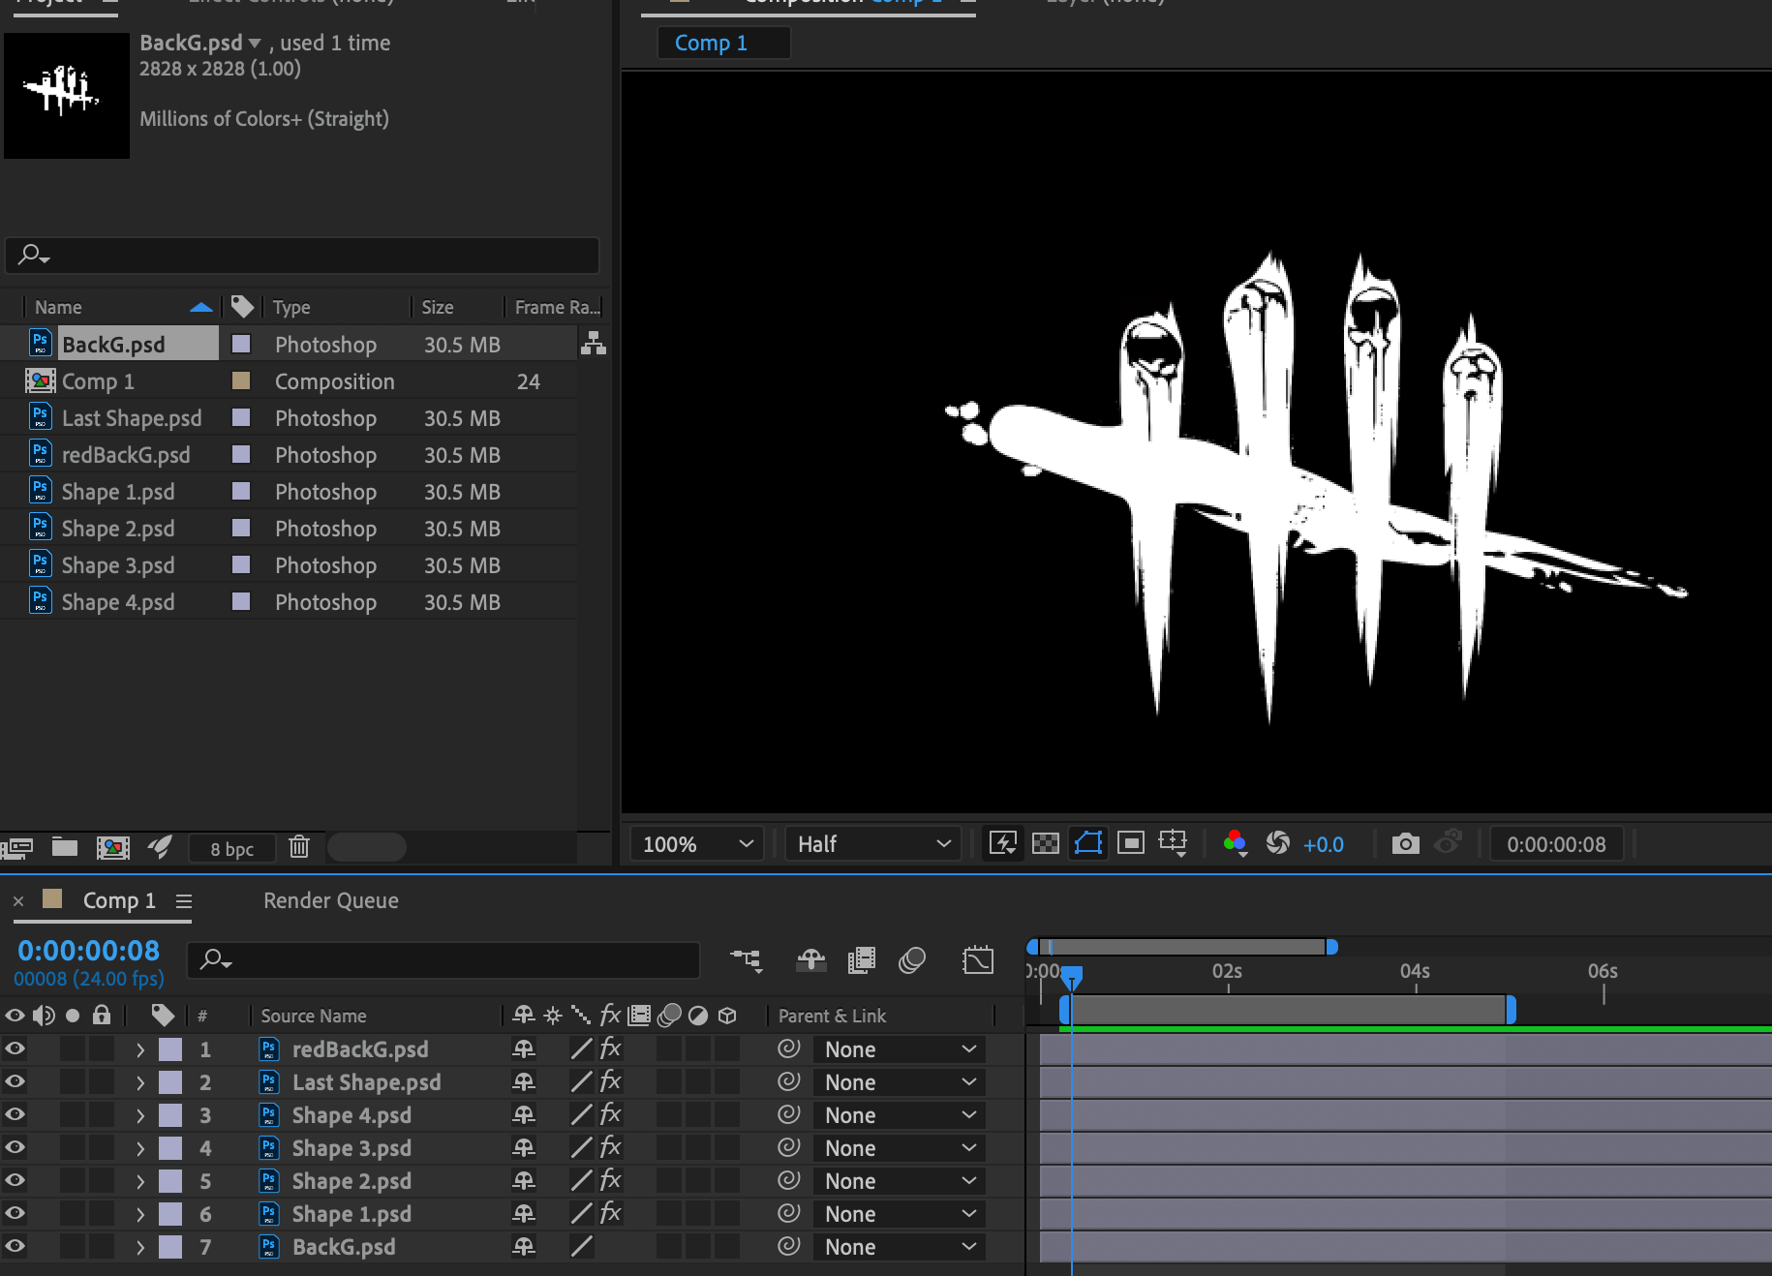This screenshot has height=1276, width=1772.
Task: Click pick whip for Shape 2.psd
Action: click(789, 1180)
